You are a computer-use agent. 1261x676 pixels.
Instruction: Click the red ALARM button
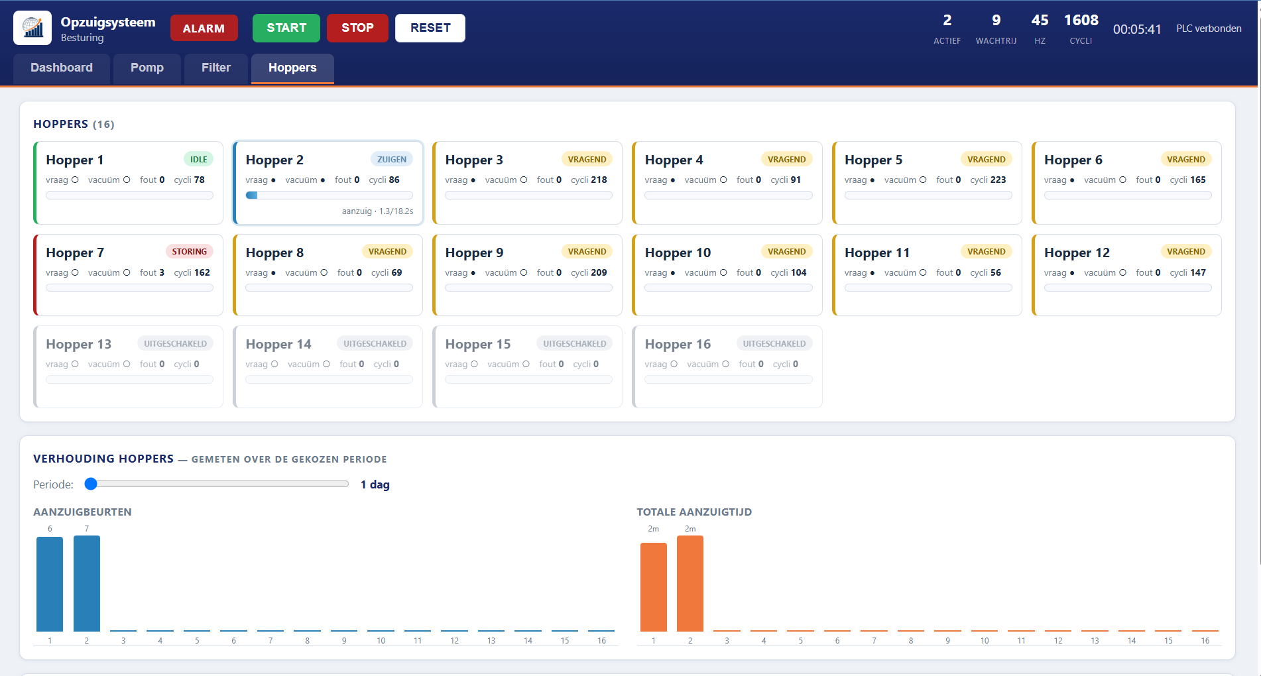pos(204,28)
